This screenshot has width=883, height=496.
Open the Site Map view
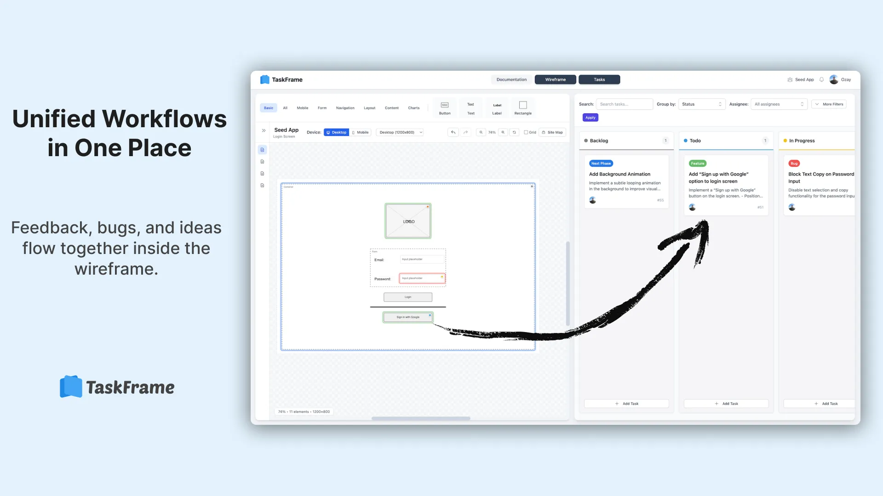(552, 132)
